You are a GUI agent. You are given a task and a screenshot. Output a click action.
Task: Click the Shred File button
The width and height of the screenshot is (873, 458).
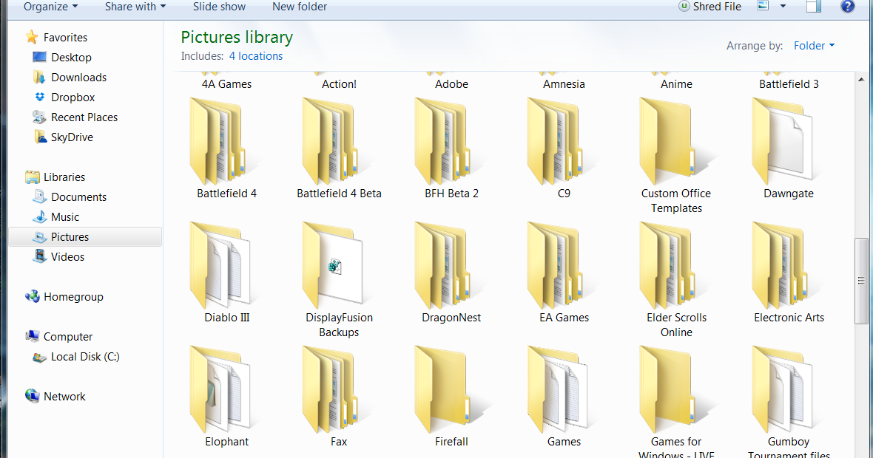pos(710,7)
